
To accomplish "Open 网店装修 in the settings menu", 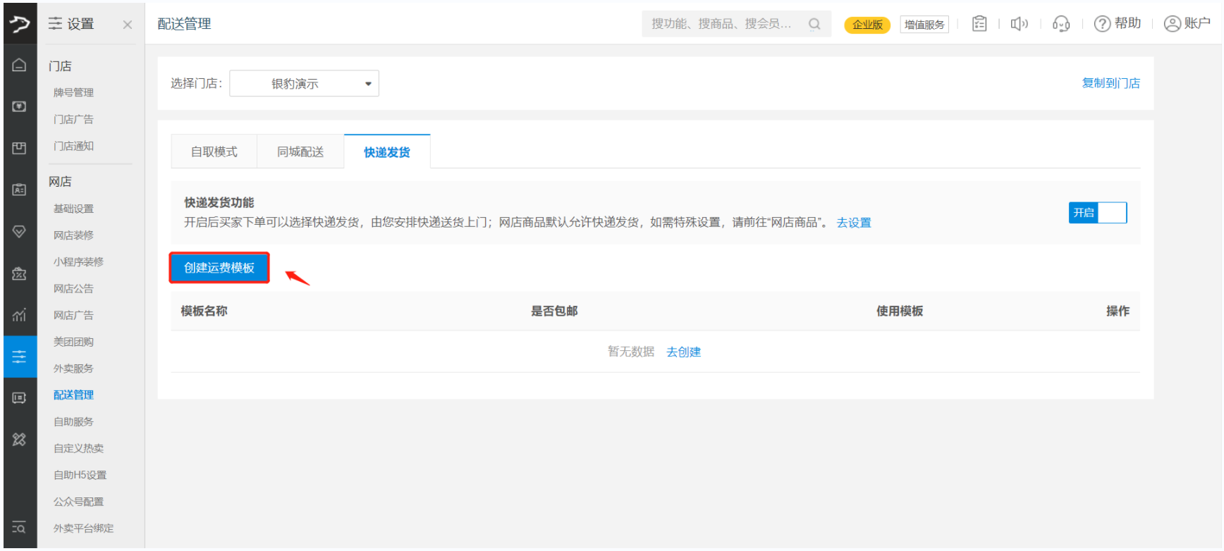I will [73, 235].
